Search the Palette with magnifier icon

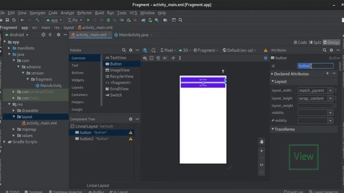click(x=124, y=50)
